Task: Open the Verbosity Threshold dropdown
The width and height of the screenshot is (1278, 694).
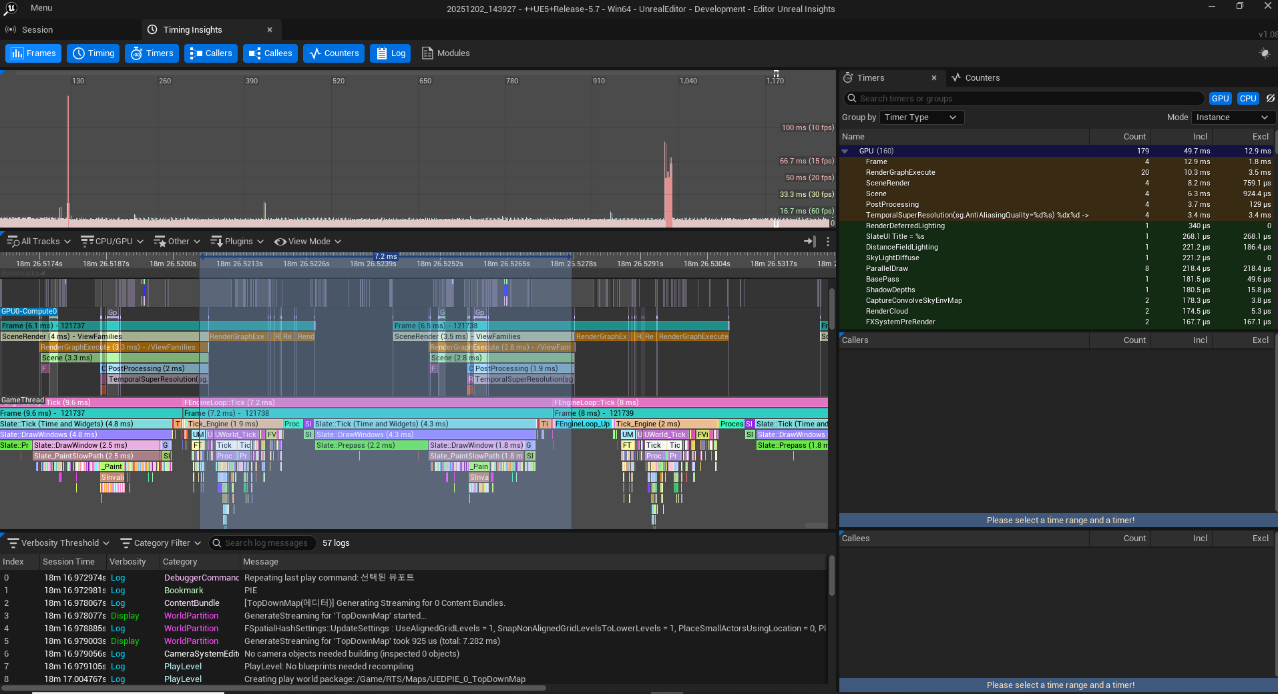Action: tap(59, 543)
